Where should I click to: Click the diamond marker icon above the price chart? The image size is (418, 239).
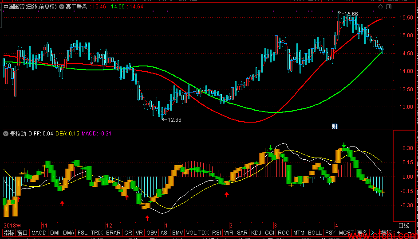coord(381,7)
